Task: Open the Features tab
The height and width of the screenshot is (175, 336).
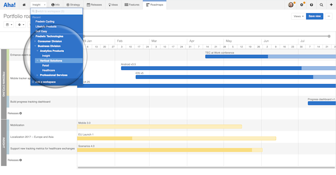Action: point(132,5)
